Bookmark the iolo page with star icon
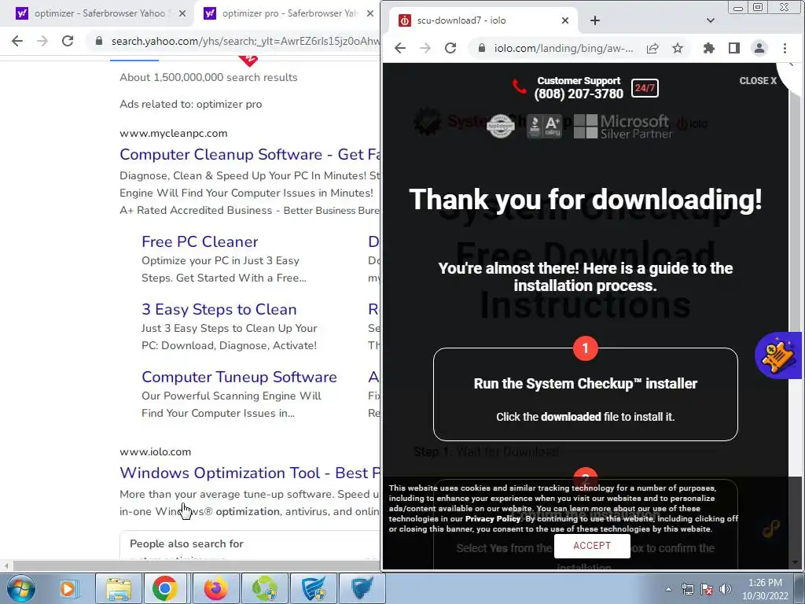This screenshot has height=604, width=805. (678, 48)
